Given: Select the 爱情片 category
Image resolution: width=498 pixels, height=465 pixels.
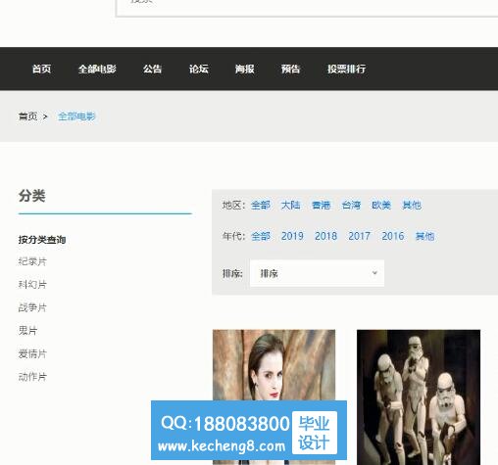Looking at the screenshot, I should [x=32, y=353].
